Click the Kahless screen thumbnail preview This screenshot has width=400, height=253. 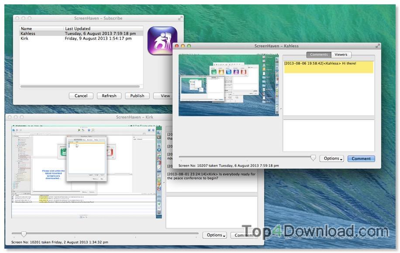point(228,85)
